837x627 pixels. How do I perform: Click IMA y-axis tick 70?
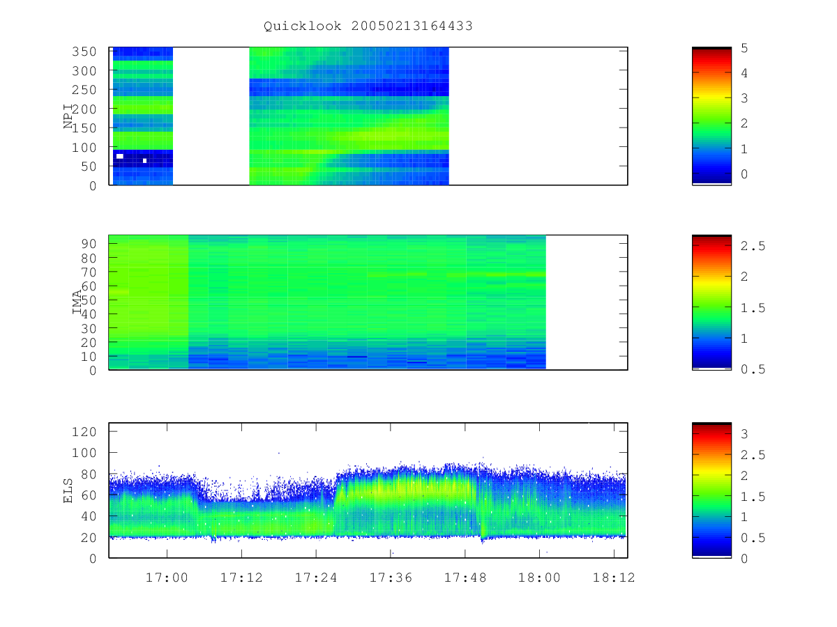pyautogui.click(x=91, y=272)
